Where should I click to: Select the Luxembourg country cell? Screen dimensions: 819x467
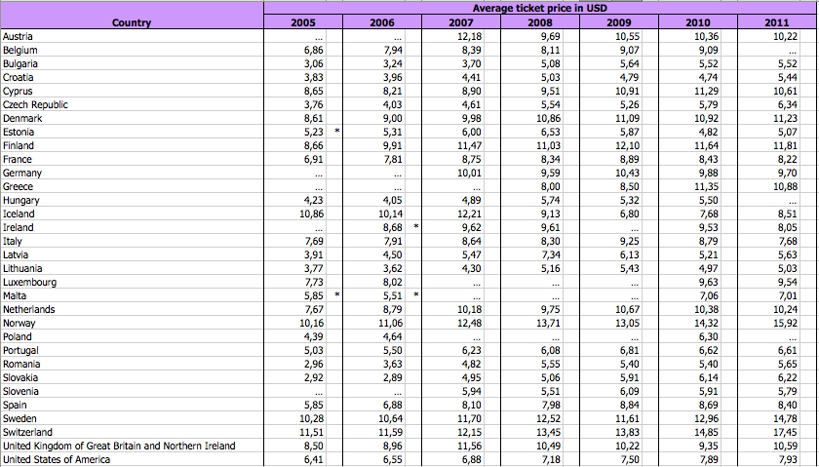[29, 282]
